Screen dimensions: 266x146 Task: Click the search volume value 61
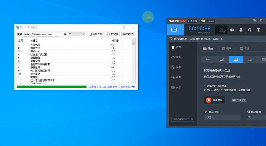(113, 45)
